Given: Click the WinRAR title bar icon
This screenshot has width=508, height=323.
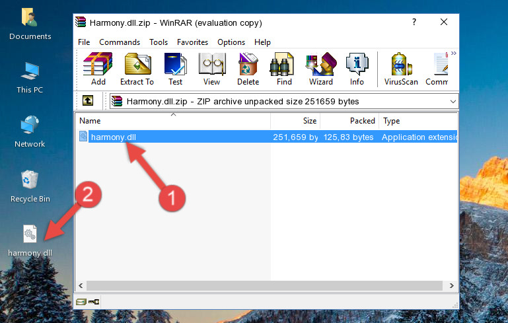Looking at the screenshot, I should tap(81, 22).
